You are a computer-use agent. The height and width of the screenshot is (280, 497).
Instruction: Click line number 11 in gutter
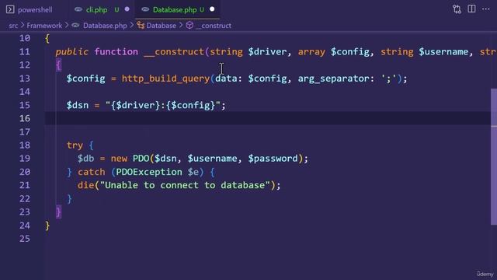pos(25,52)
